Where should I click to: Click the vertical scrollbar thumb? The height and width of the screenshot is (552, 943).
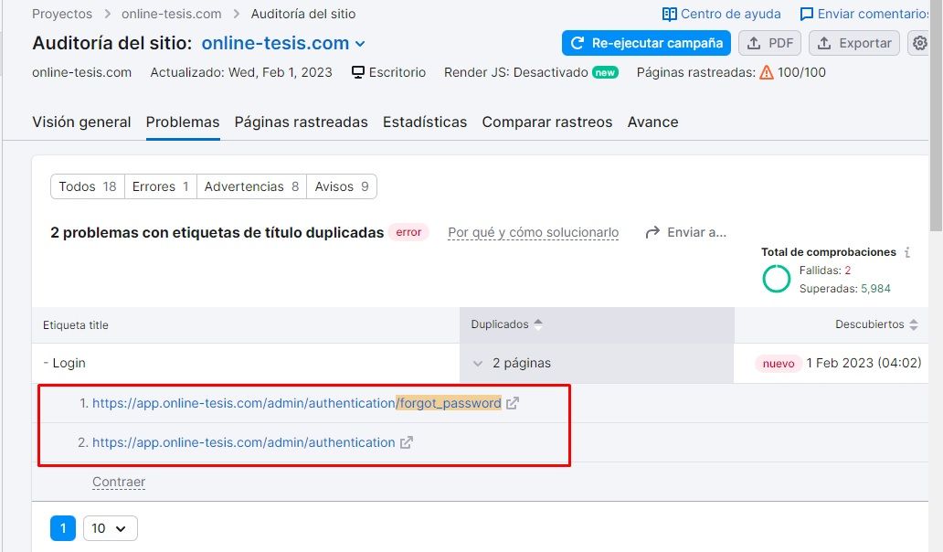(x=936, y=114)
